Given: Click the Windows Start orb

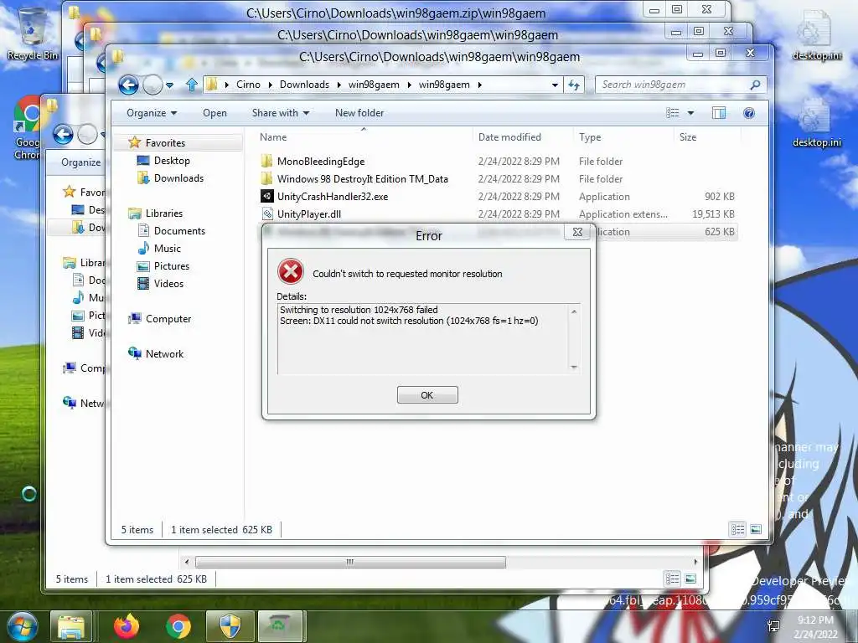Looking at the screenshot, I should point(21,626).
